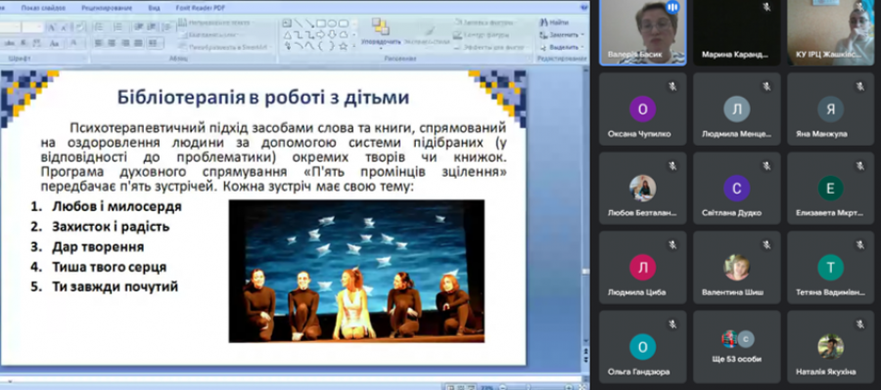Viewport: 881px width, 390px height.
Task: Pick the down block arrow shape
Action: coord(332,35)
